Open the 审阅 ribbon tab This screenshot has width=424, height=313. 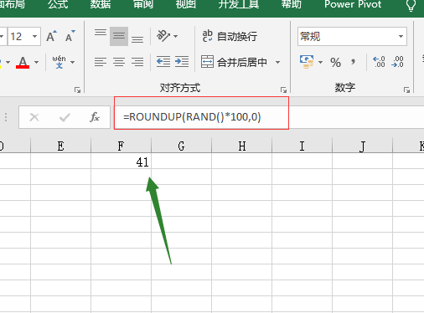[x=143, y=4]
